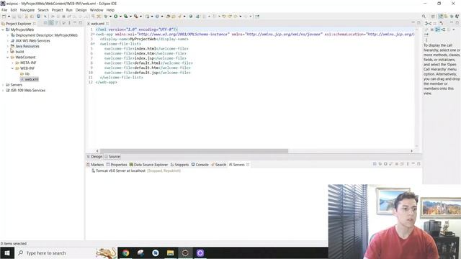461x259 pixels.
Task: Minimize the Project Explorer panel
Action: pyautogui.click(x=75, y=23)
